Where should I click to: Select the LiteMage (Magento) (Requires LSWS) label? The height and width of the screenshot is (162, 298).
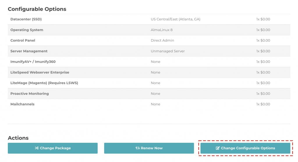[x=44, y=83]
